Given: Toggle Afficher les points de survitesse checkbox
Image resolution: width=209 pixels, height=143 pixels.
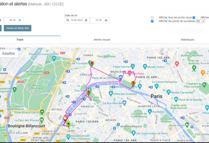Looking at the screenshot, I should [152, 21].
